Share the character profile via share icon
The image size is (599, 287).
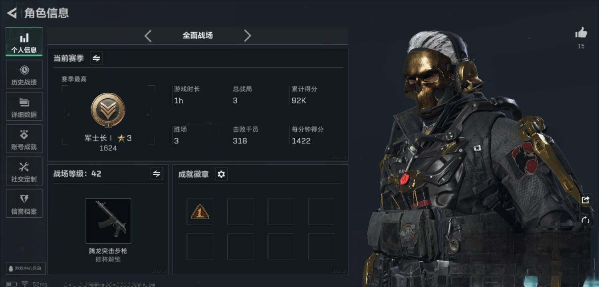[x=585, y=200]
